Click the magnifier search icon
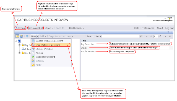177x101 pixels. [141, 36]
